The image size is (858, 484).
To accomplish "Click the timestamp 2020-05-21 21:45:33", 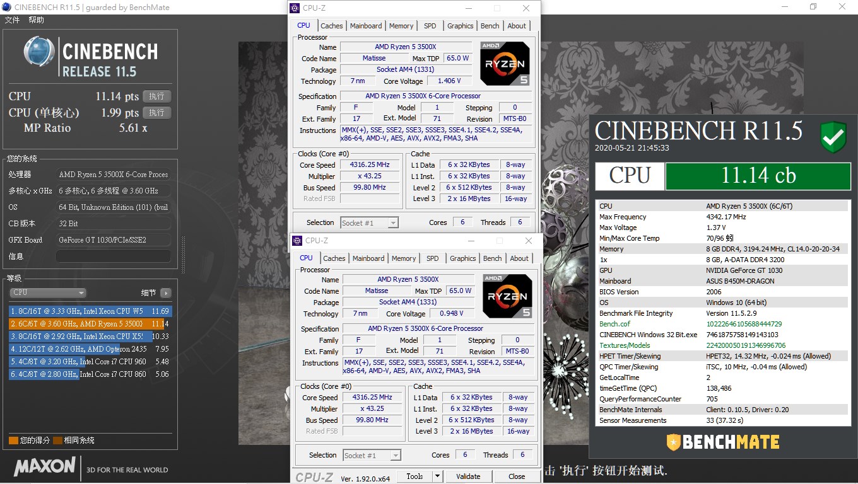I will pyautogui.click(x=632, y=148).
